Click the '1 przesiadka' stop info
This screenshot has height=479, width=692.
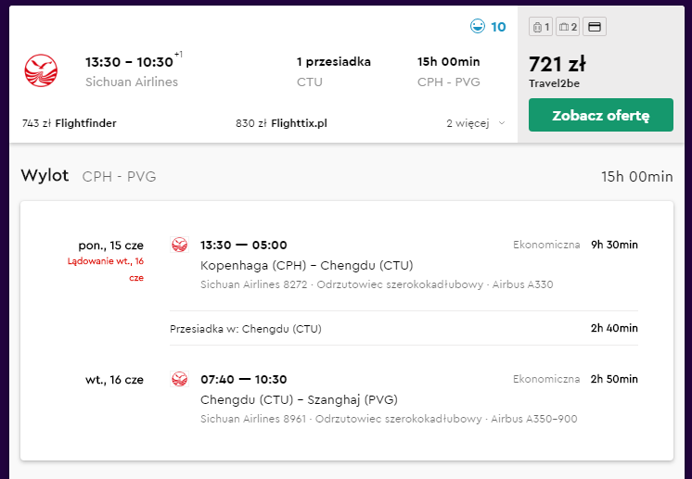point(334,62)
